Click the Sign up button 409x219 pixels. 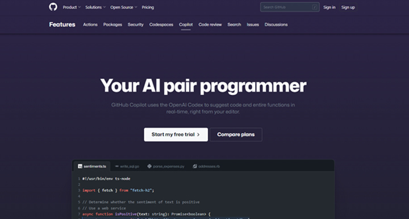[x=348, y=7]
